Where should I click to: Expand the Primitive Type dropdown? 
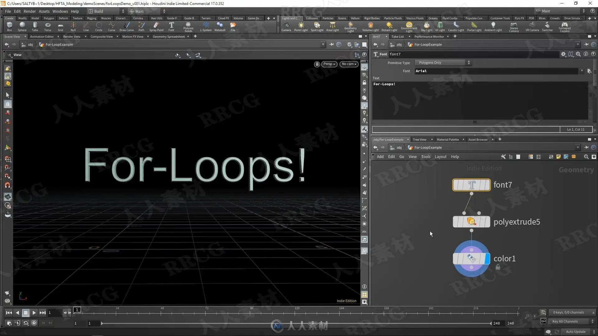tap(443, 63)
